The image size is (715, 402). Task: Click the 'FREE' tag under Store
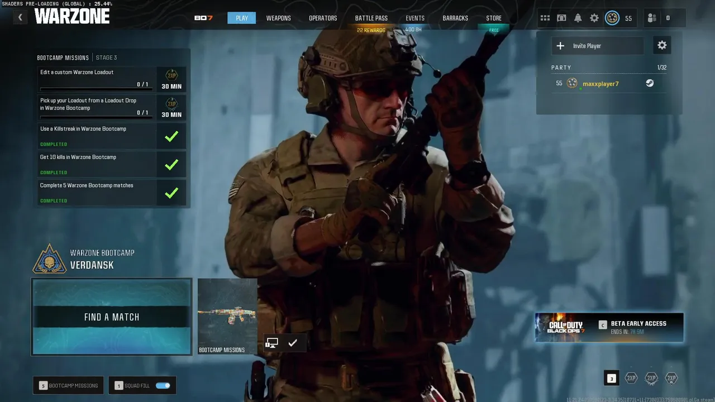coord(494,30)
